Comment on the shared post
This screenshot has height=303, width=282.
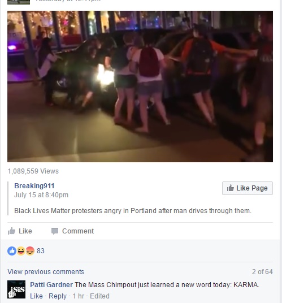point(73,231)
